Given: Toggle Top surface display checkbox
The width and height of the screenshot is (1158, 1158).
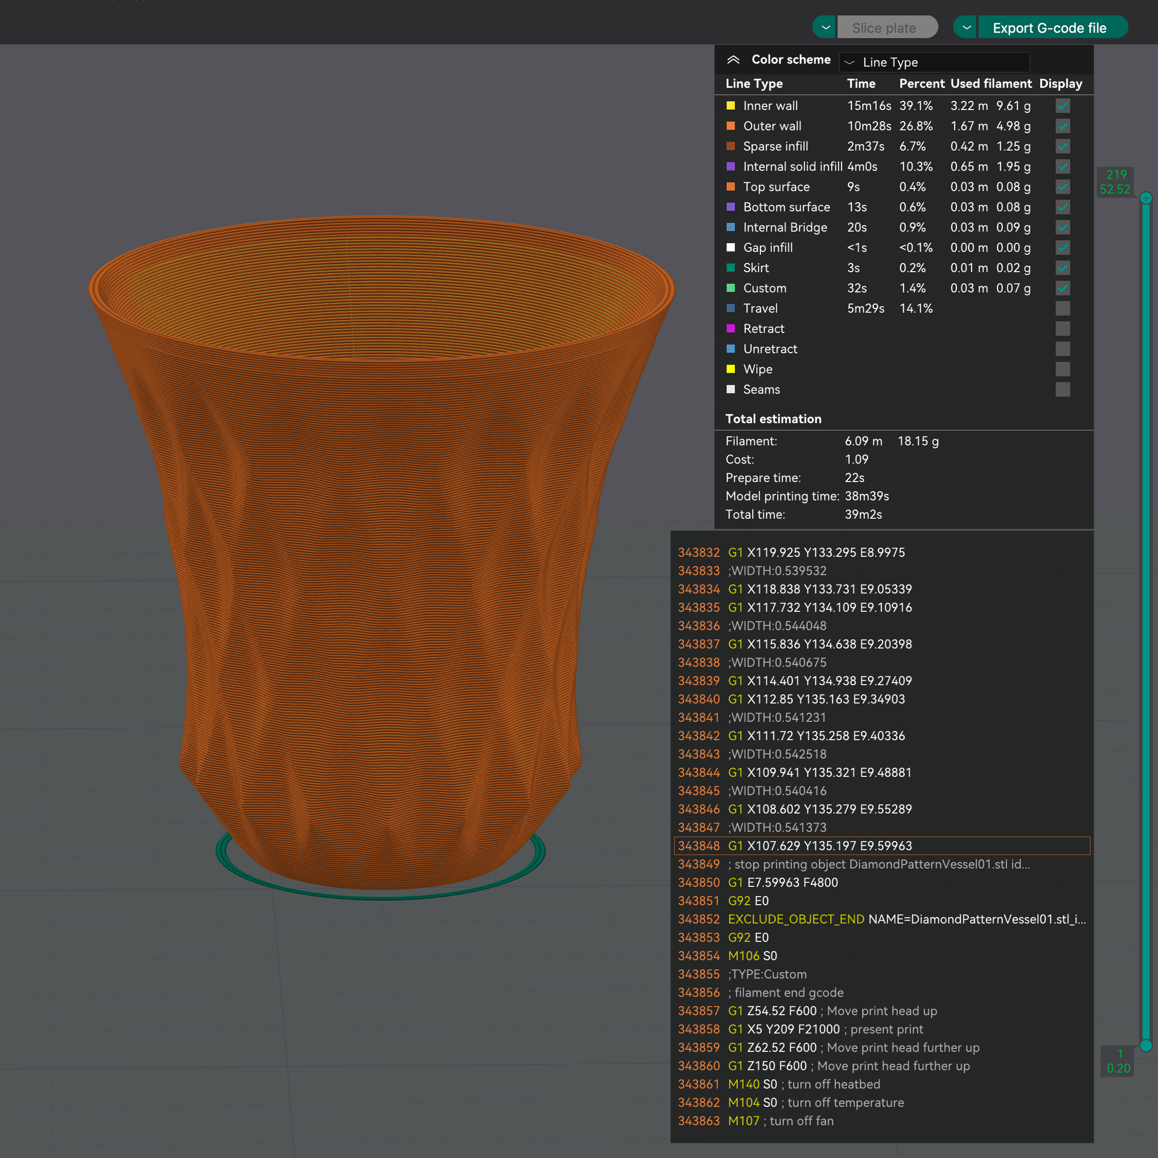Looking at the screenshot, I should pos(1062,187).
